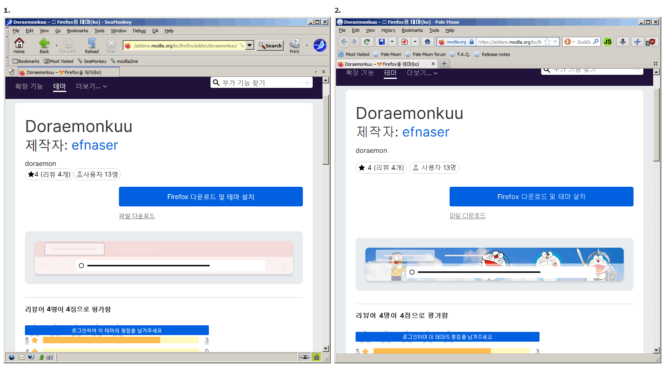Click the Reload icon in SeaMonkey
This screenshot has height=367, width=665.
click(x=92, y=43)
